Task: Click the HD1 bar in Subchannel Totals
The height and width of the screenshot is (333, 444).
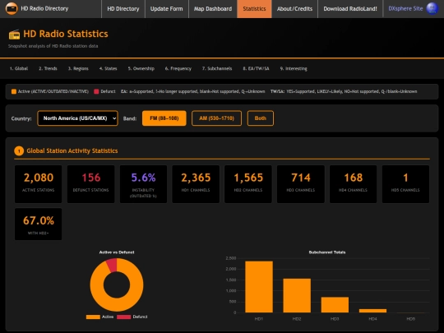Action: pyautogui.click(x=259, y=287)
